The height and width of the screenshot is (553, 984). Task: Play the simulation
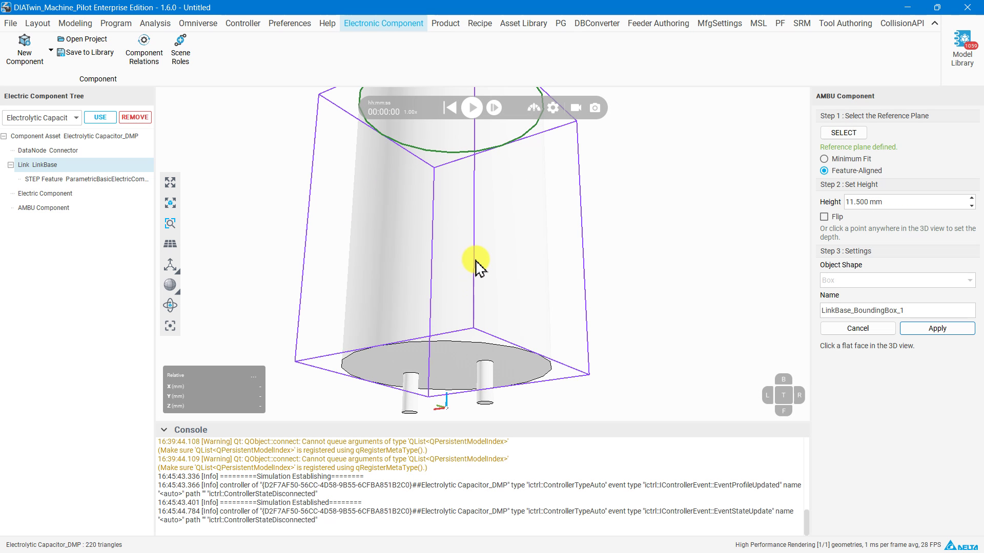click(x=472, y=108)
